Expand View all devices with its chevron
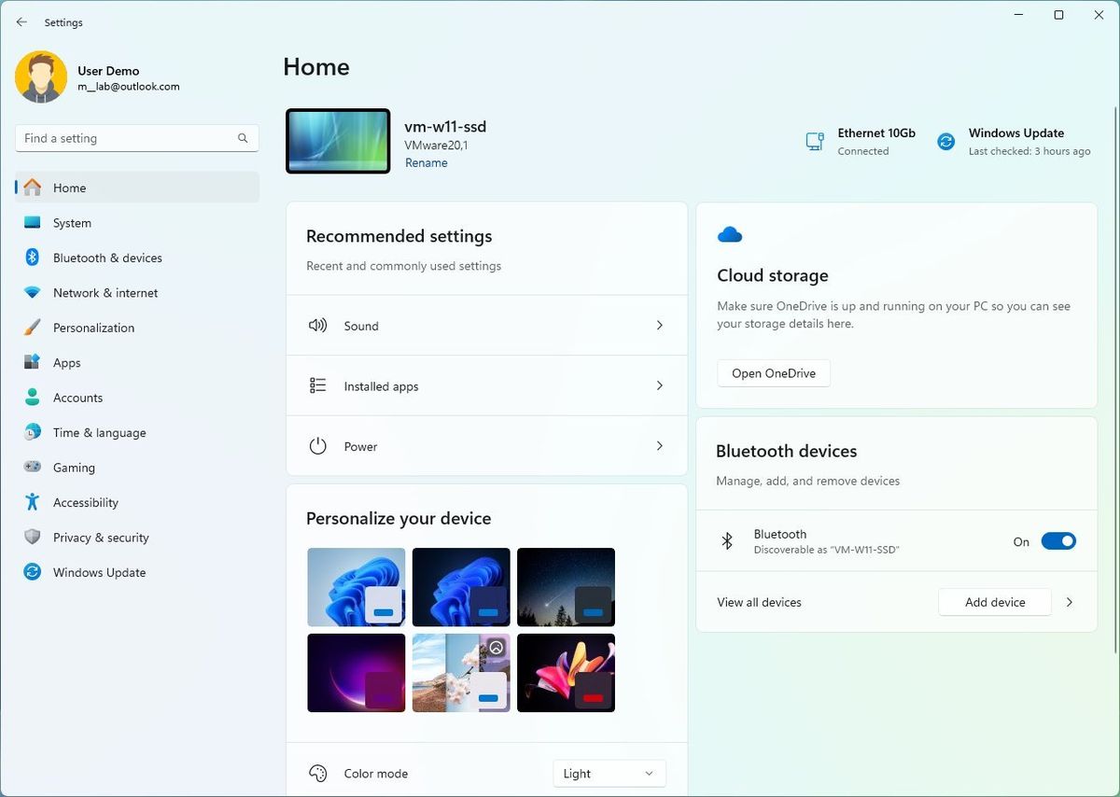Image resolution: width=1120 pixels, height=797 pixels. coord(1070,602)
